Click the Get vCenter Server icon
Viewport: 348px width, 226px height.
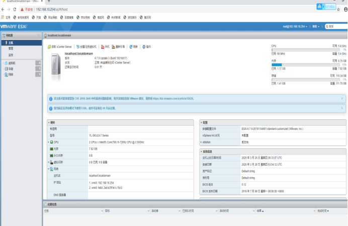click(49, 46)
